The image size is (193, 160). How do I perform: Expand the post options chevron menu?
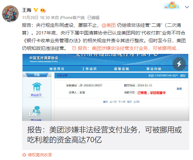click(x=187, y=7)
